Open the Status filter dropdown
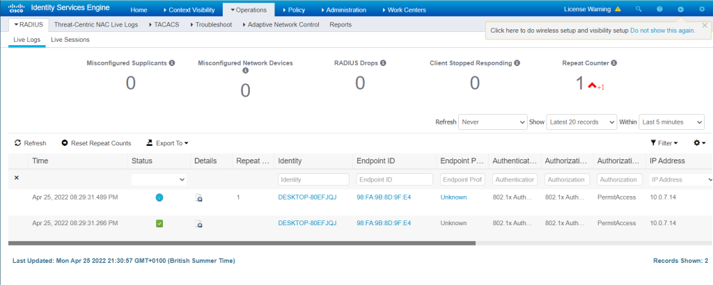713x285 pixels. pyautogui.click(x=159, y=180)
